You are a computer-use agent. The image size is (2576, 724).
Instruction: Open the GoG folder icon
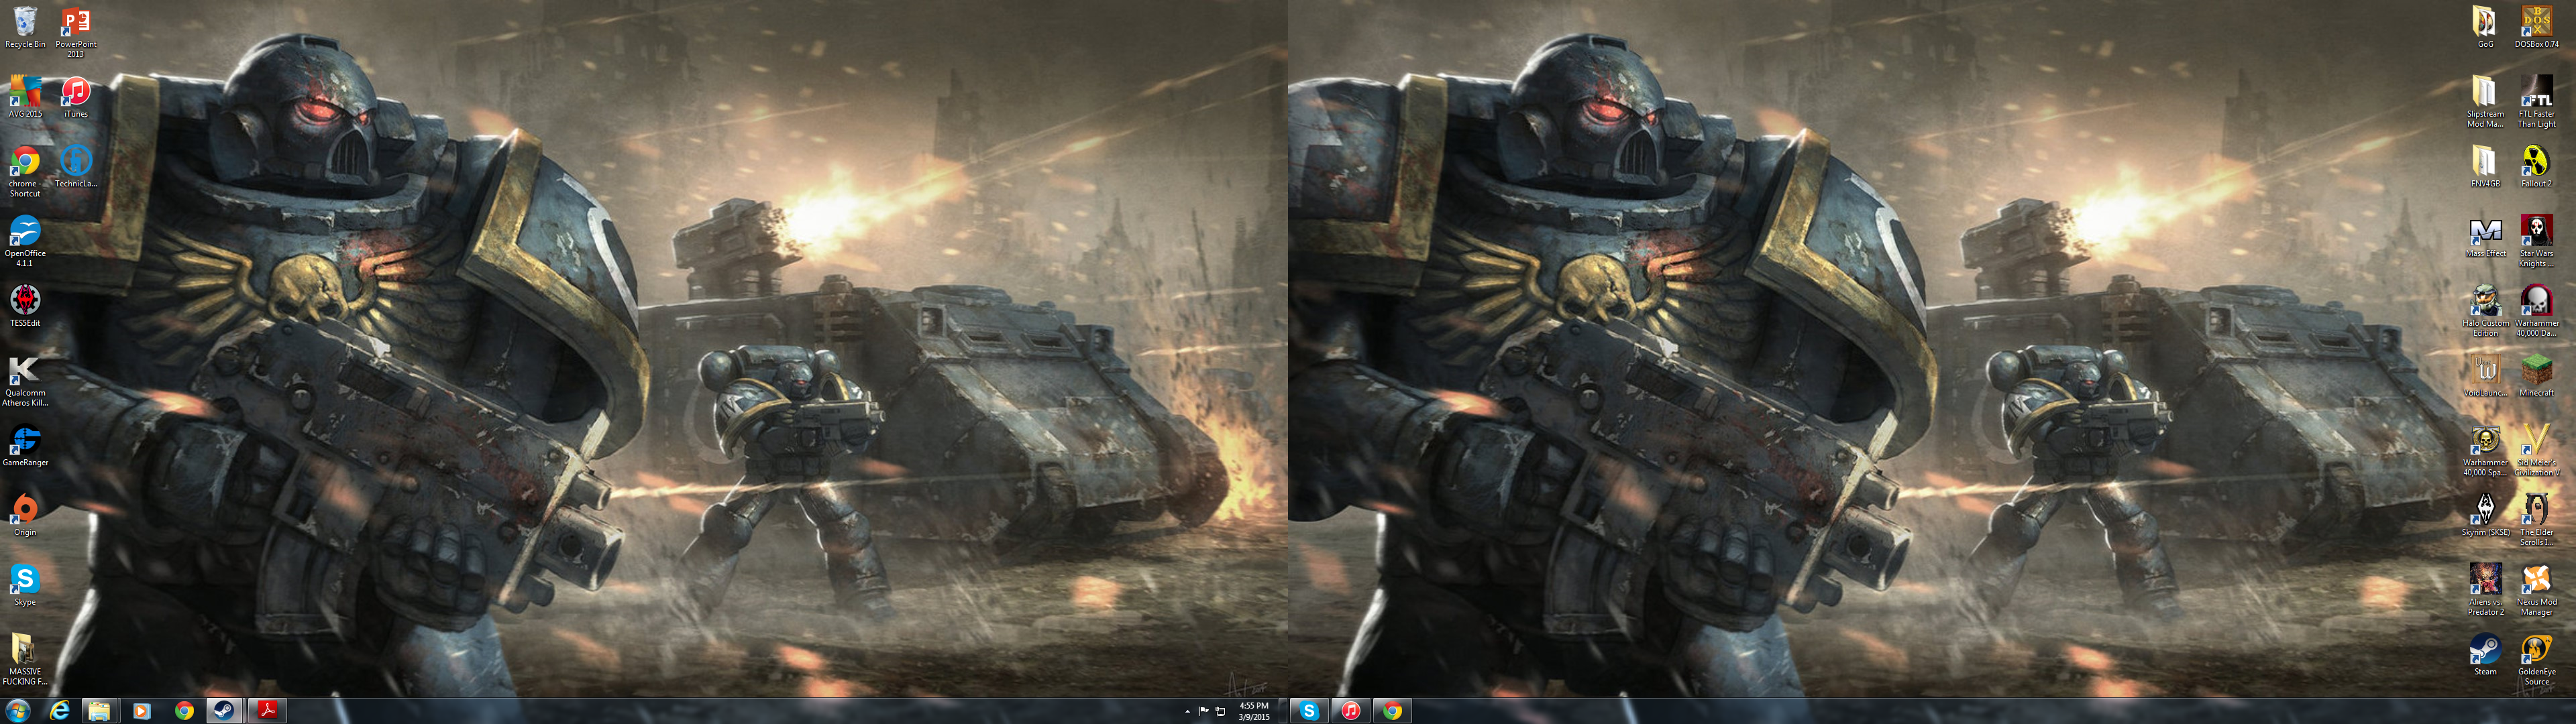(x=2485, y=28)
